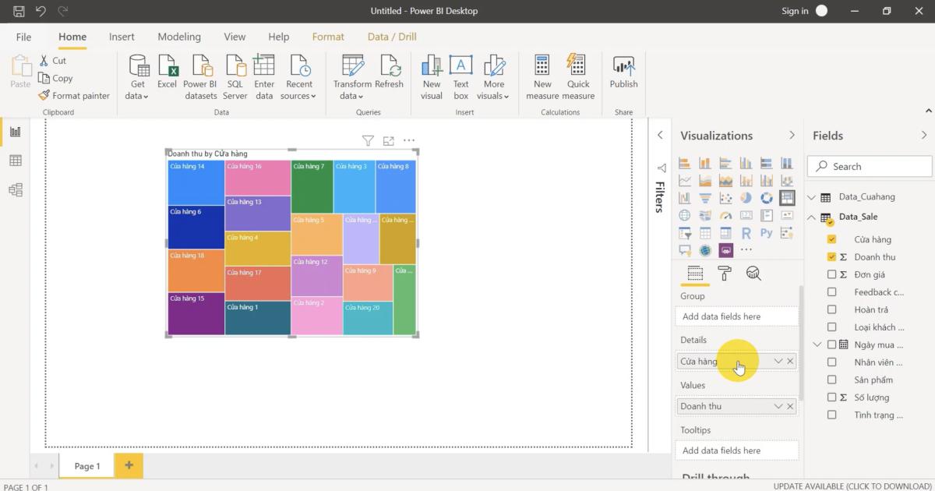The width and height of the screenshot is (935, 491).
Task: Expand the Data_Cuahang table
Action: 811,196
